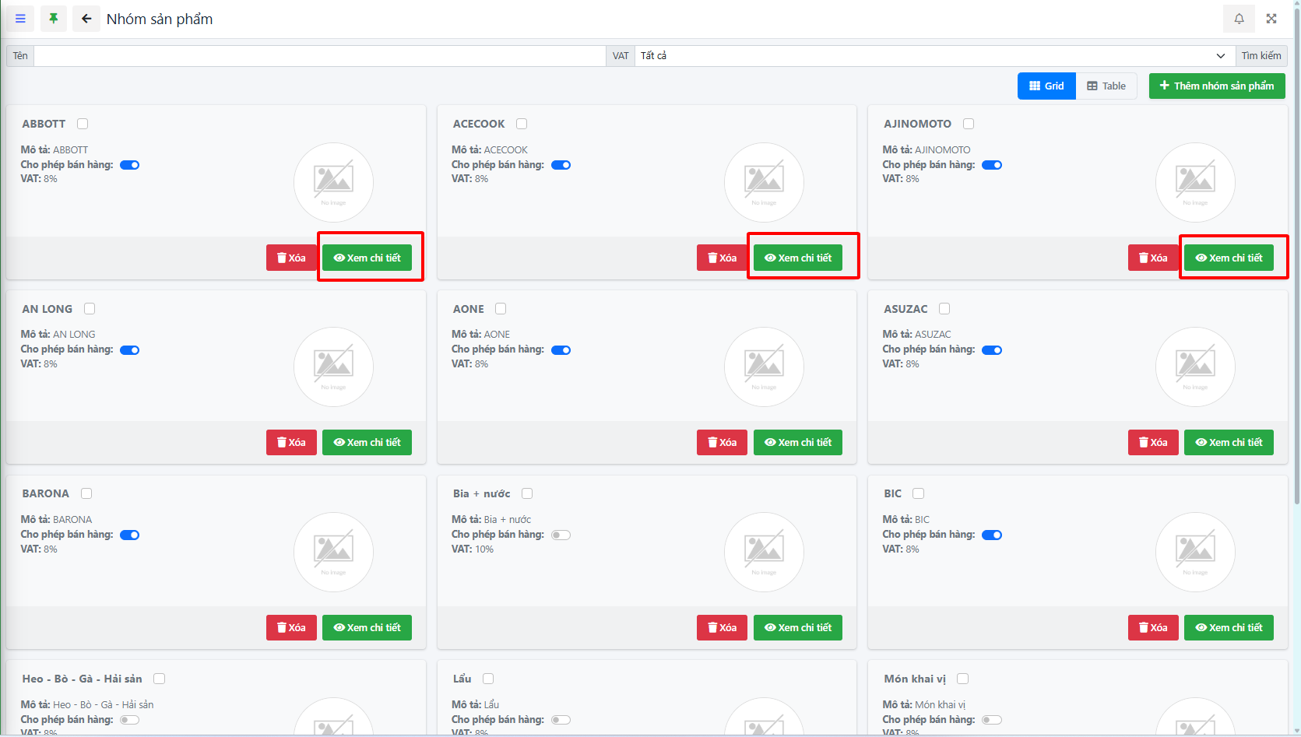The image size is (1301, 737).
Task: Toggle fullscreen with the expand icon
Action: (1271, 19)
